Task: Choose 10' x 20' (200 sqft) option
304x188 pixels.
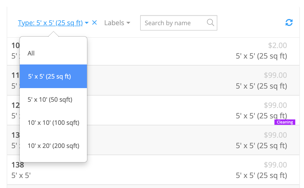Action: tap(53, 146)
